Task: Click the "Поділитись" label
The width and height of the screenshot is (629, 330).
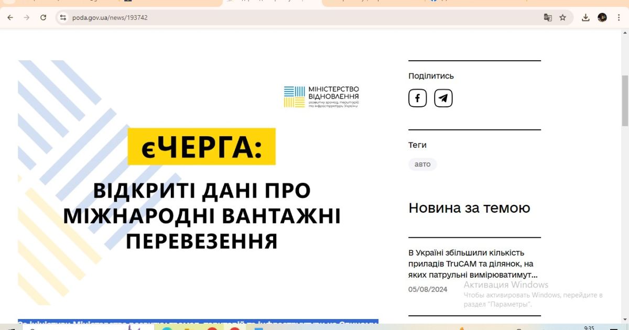Action: point(431,76)
